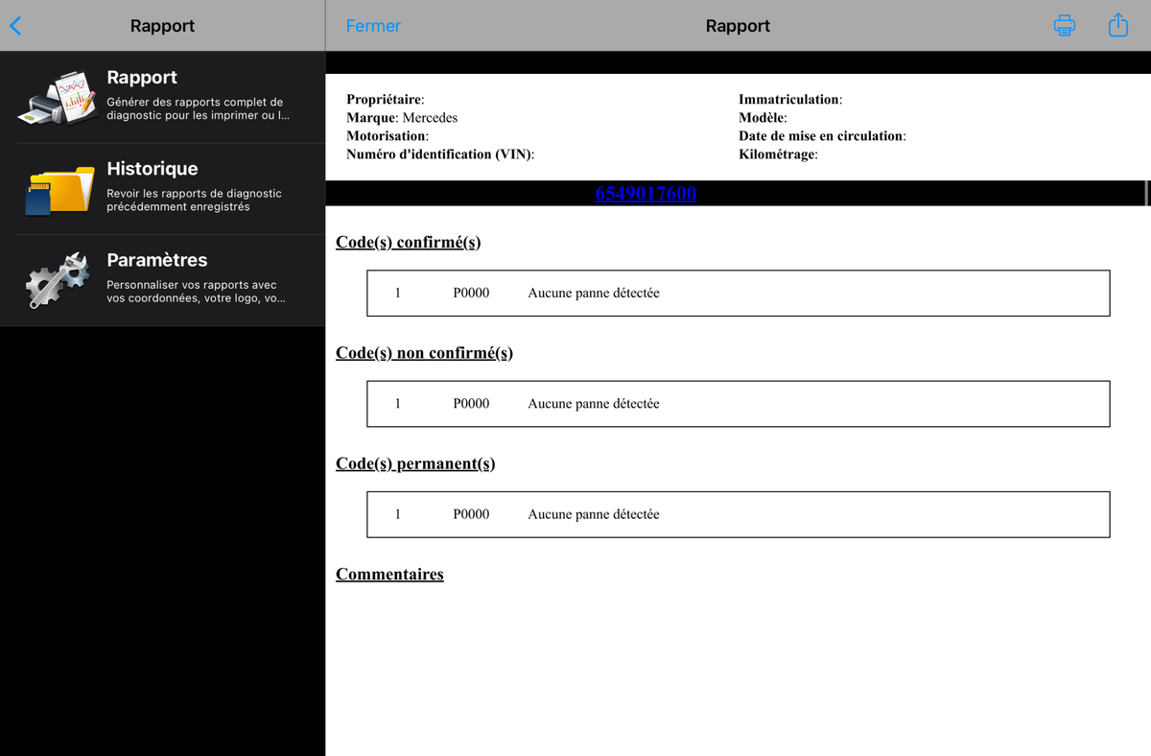Print the report with printer icon

click(1065, 26)
